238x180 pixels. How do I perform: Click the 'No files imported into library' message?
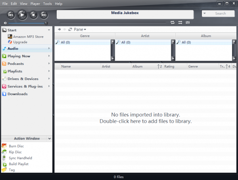pyautogui.click(x=146, y=115)
